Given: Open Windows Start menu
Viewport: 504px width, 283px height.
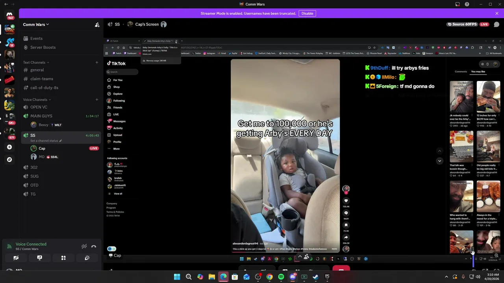Looking at the screenshot, I should (177, 277).
